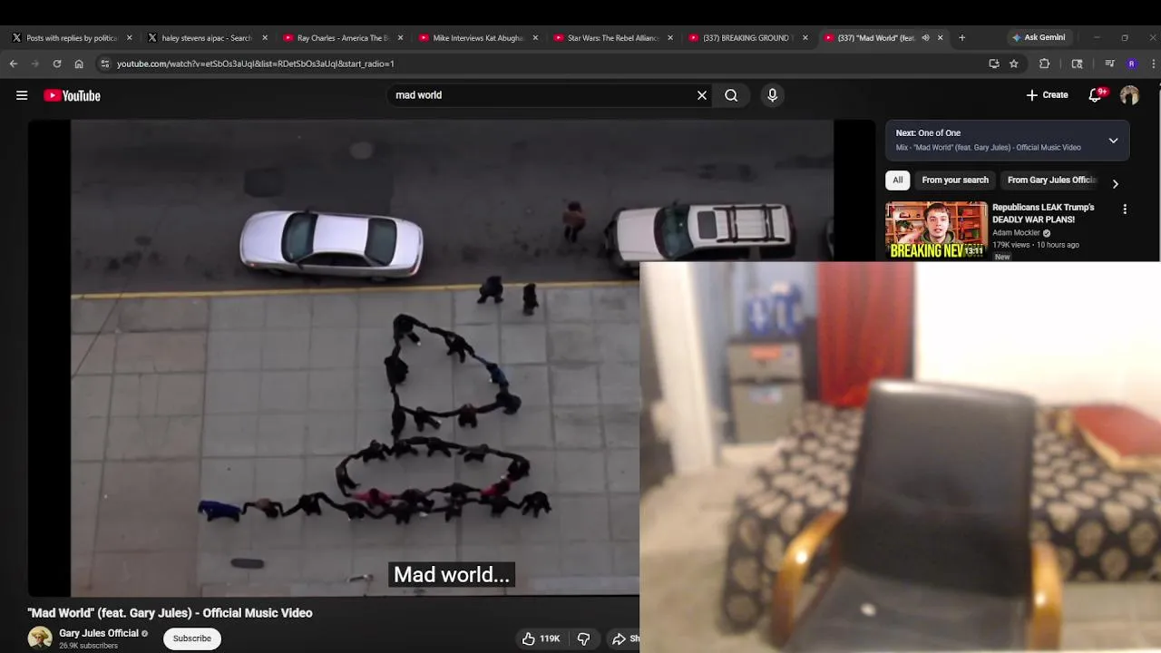Image resolution: width=1161 pixels, height=653 pixels.
Task: Show more filter chips with right arrow
Action: click(1116, 183)
